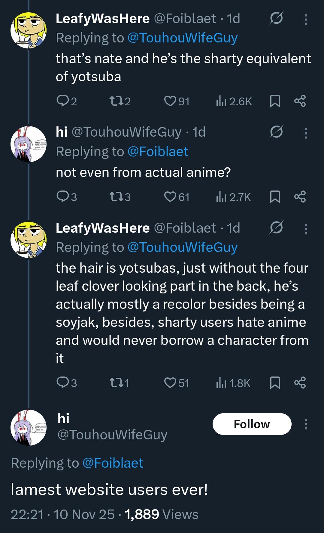Open more options on the 'hi' reply tweet

coord(306,132)
